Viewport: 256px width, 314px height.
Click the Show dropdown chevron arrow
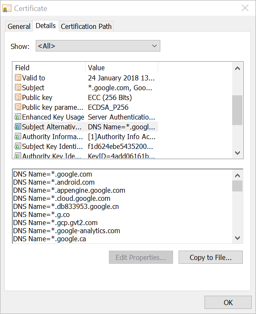click(x=154, y=46)
